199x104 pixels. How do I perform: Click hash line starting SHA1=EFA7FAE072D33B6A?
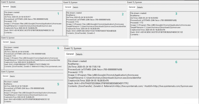98,83
